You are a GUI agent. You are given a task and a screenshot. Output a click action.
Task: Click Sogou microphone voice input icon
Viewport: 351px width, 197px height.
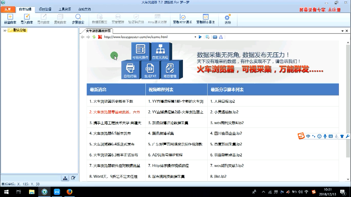click(325, 136)
